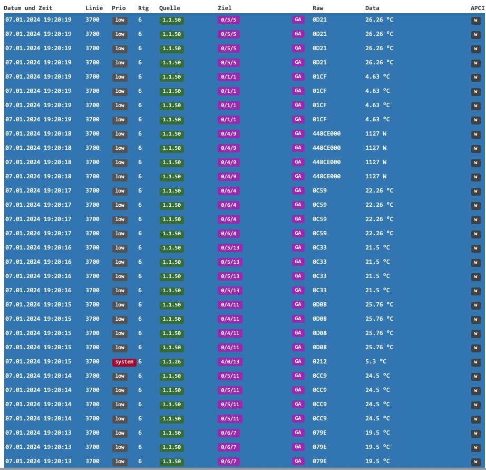
Task: Select the green 1.1.26 source badge
Action: (171, 362)
